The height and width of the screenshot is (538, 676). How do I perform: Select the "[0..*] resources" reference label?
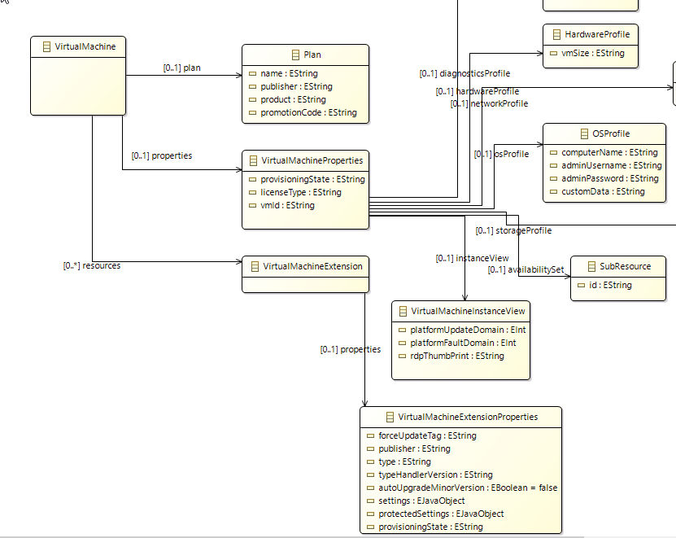(x=92, y=266)
